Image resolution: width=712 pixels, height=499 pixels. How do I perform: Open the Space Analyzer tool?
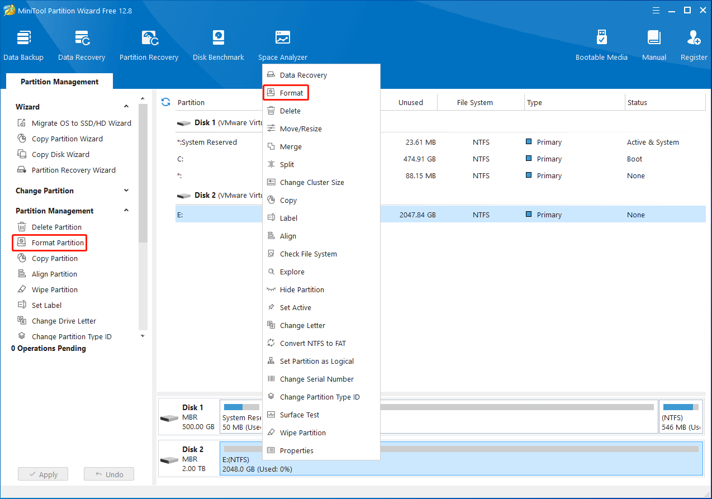tap(283, 45)
